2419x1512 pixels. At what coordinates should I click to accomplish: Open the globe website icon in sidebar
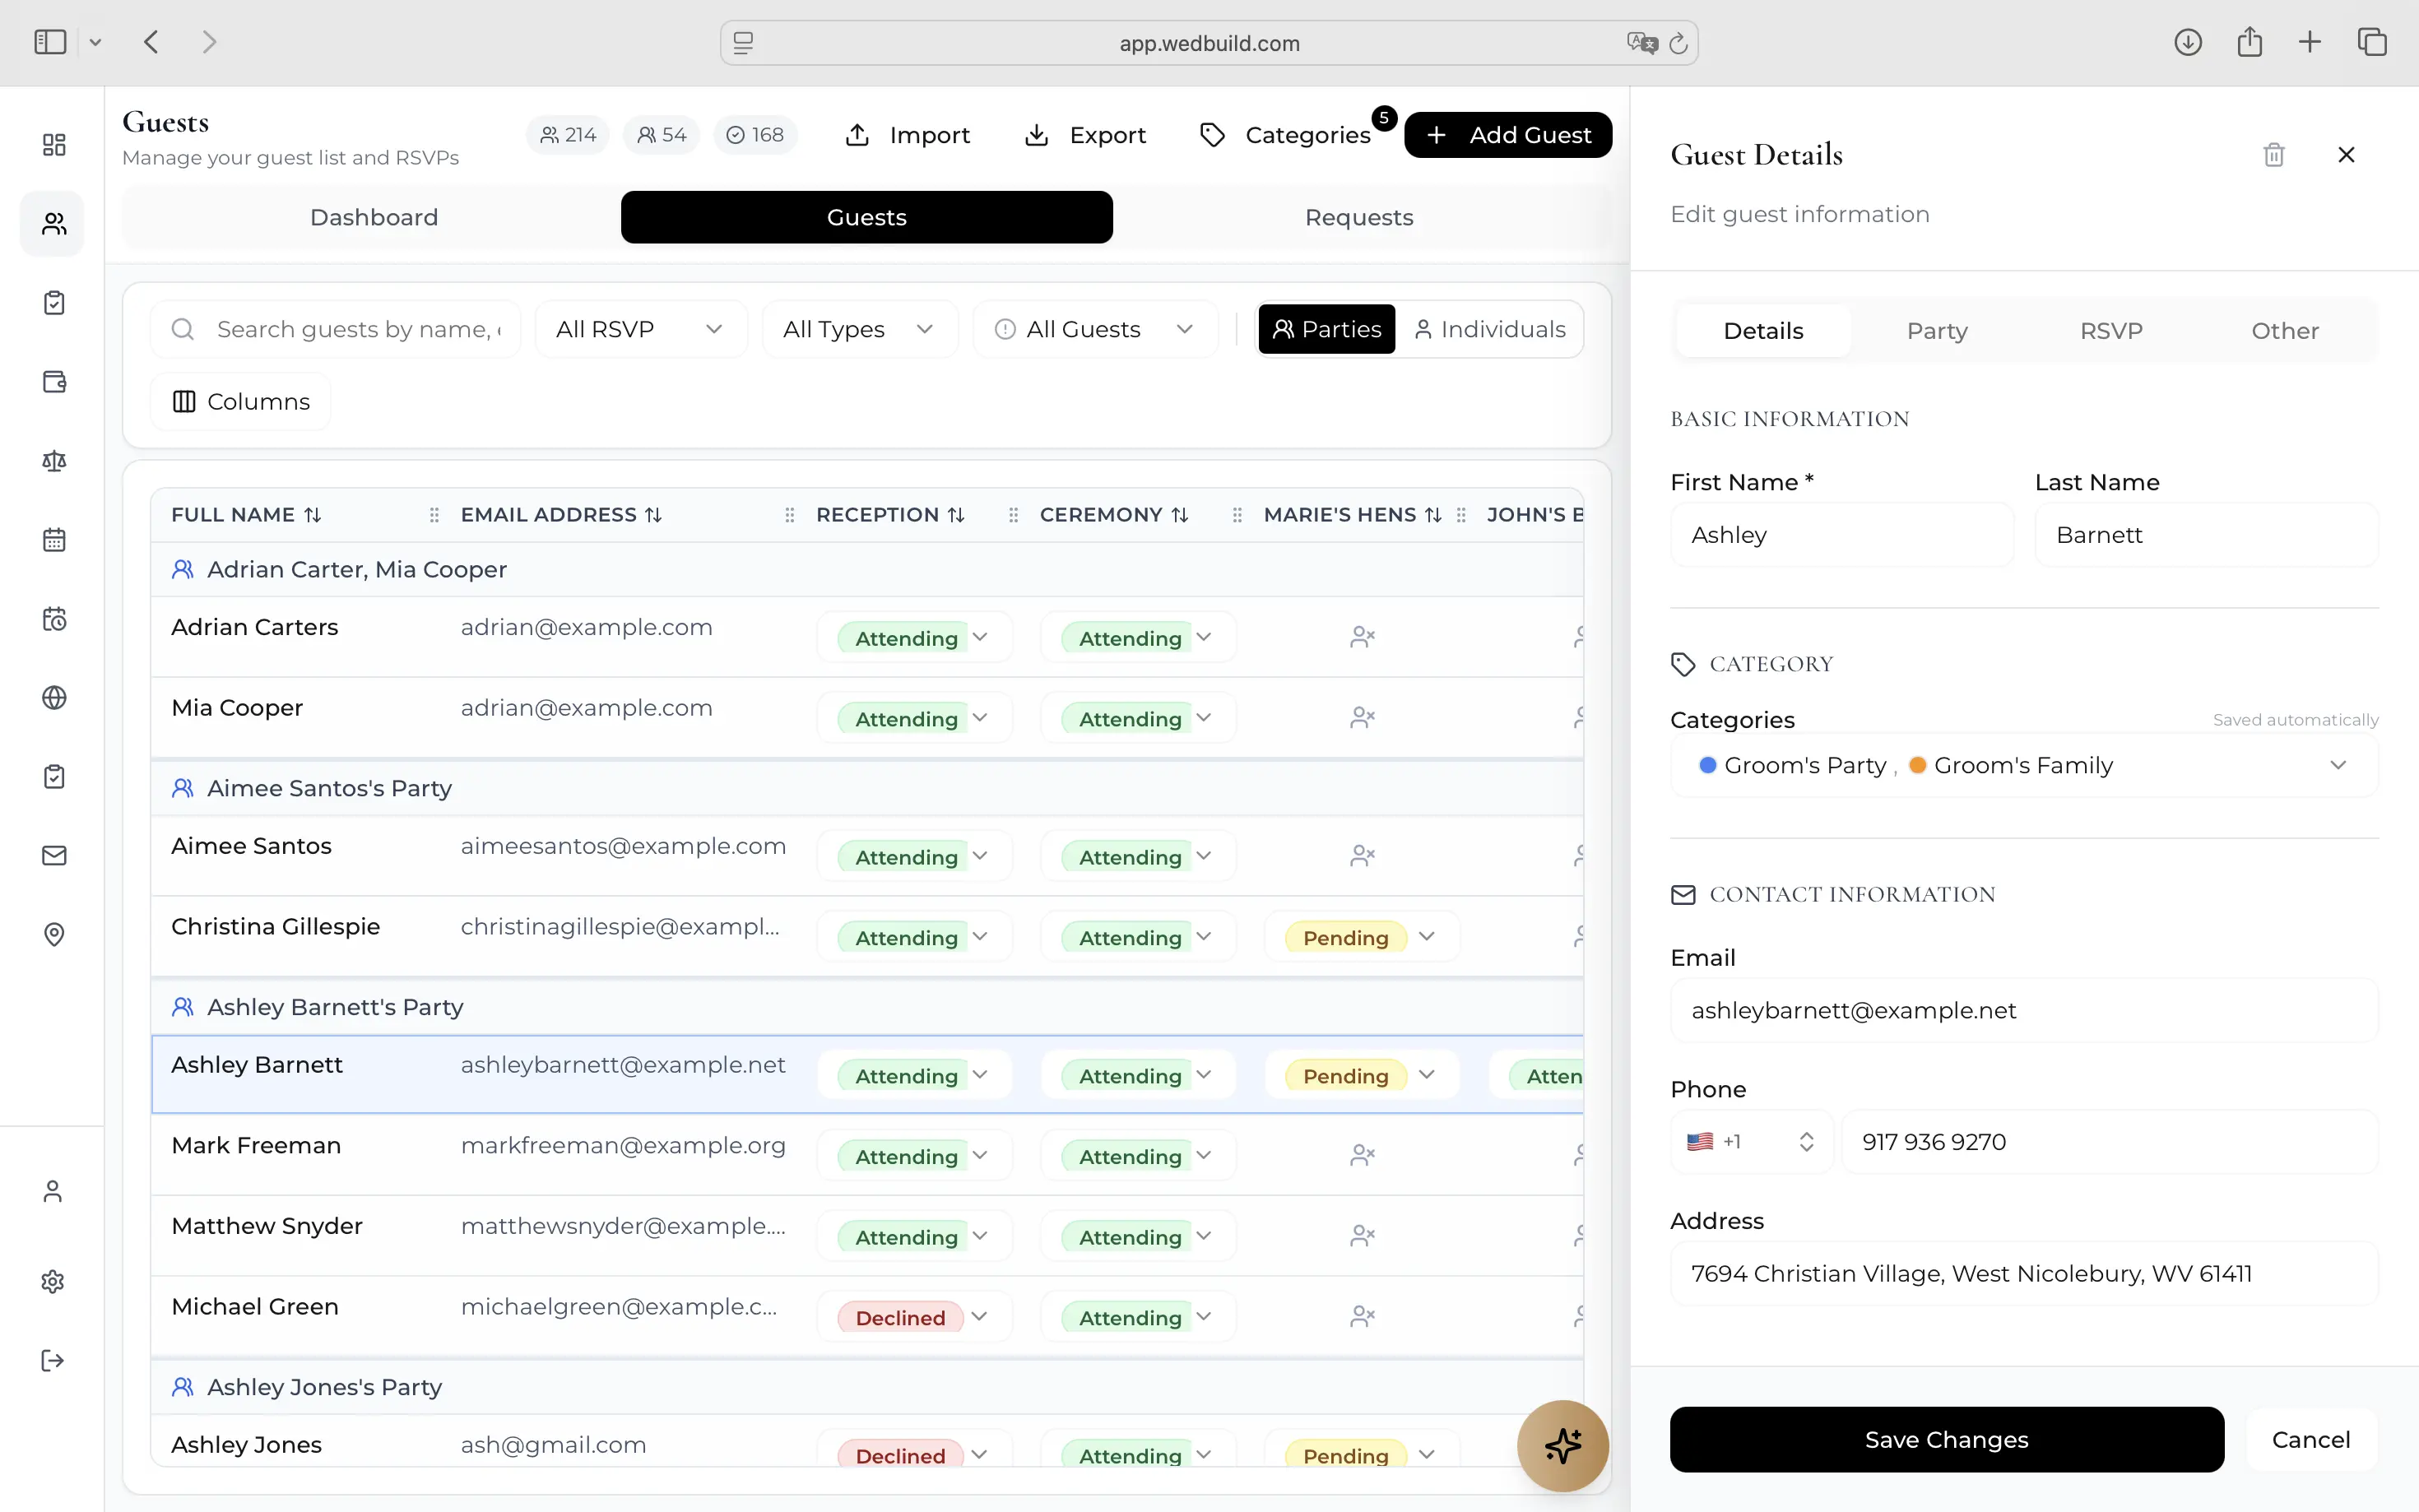tap(54, 698)
